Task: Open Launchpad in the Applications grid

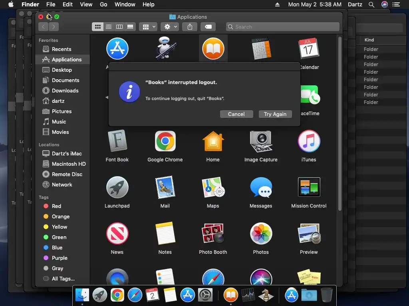Action: [117, 187]
